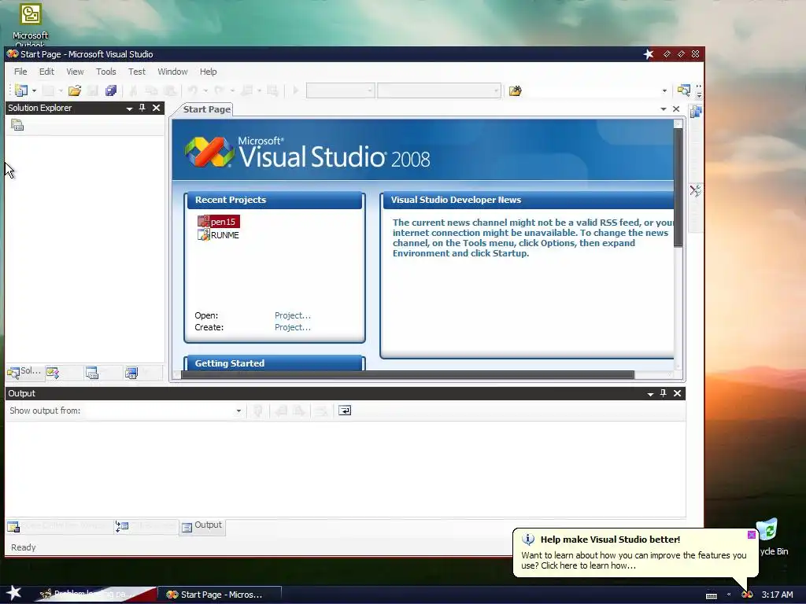Screen dimensions: 806x604
Task: Select the Code Definition Window bottom tab
Action: 59,526
